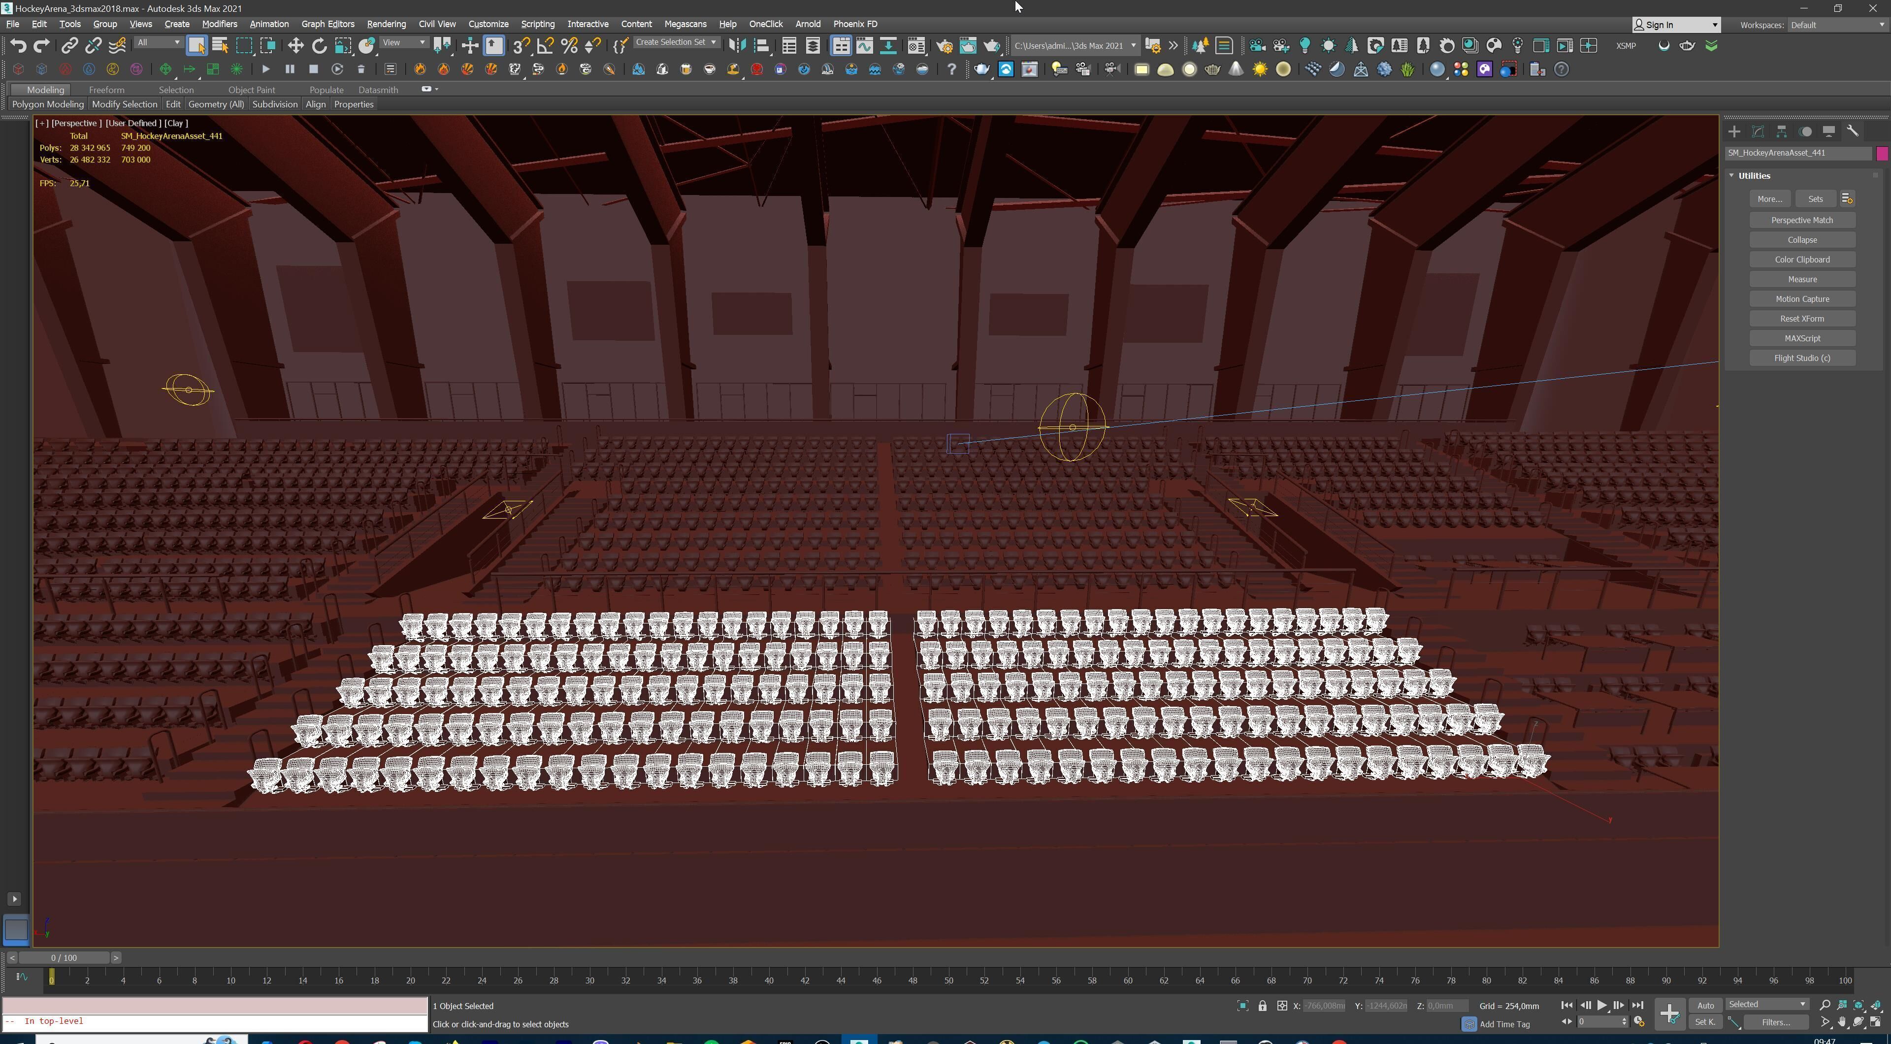
Task: Click the pink object color swatch
Action: pyautogui.click(x=1882, y=153)
